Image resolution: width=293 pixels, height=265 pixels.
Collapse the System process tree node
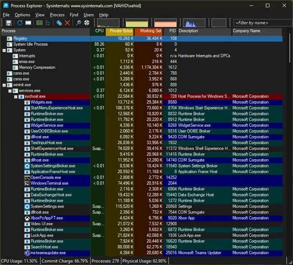[4, 50]
